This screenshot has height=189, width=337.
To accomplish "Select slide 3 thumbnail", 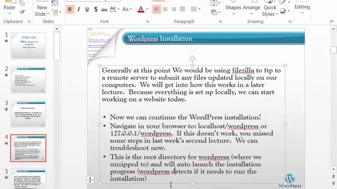I will (x=28, y=114).
